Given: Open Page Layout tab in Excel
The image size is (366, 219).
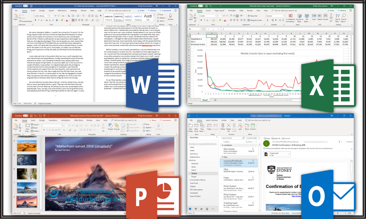Looking at the screenshot, I should coord(219,11).
